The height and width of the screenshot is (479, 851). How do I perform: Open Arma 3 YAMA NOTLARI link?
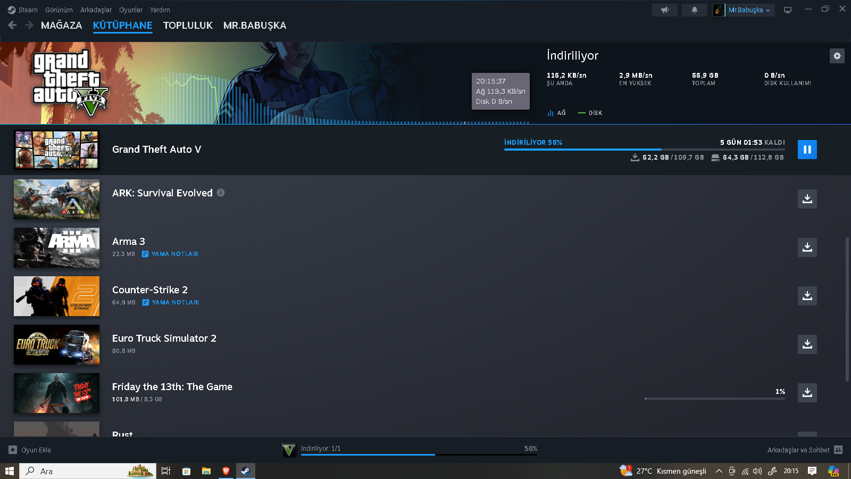(x=170, y=254)
